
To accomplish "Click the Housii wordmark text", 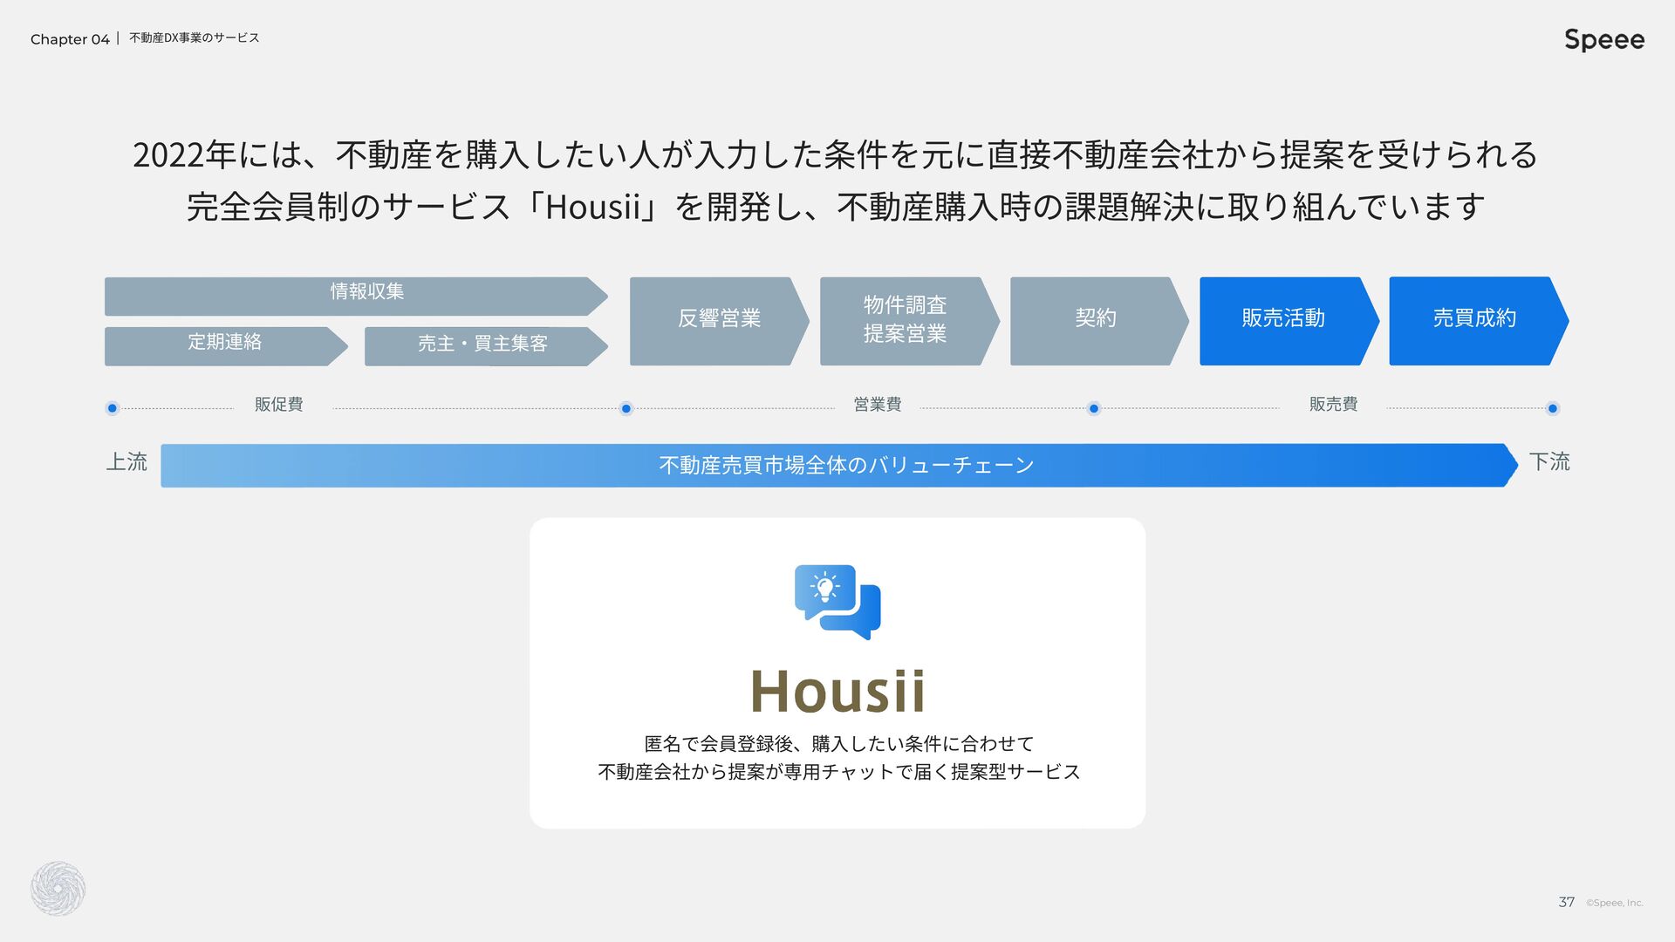I will pyautogui.click(x=837, y=691).
